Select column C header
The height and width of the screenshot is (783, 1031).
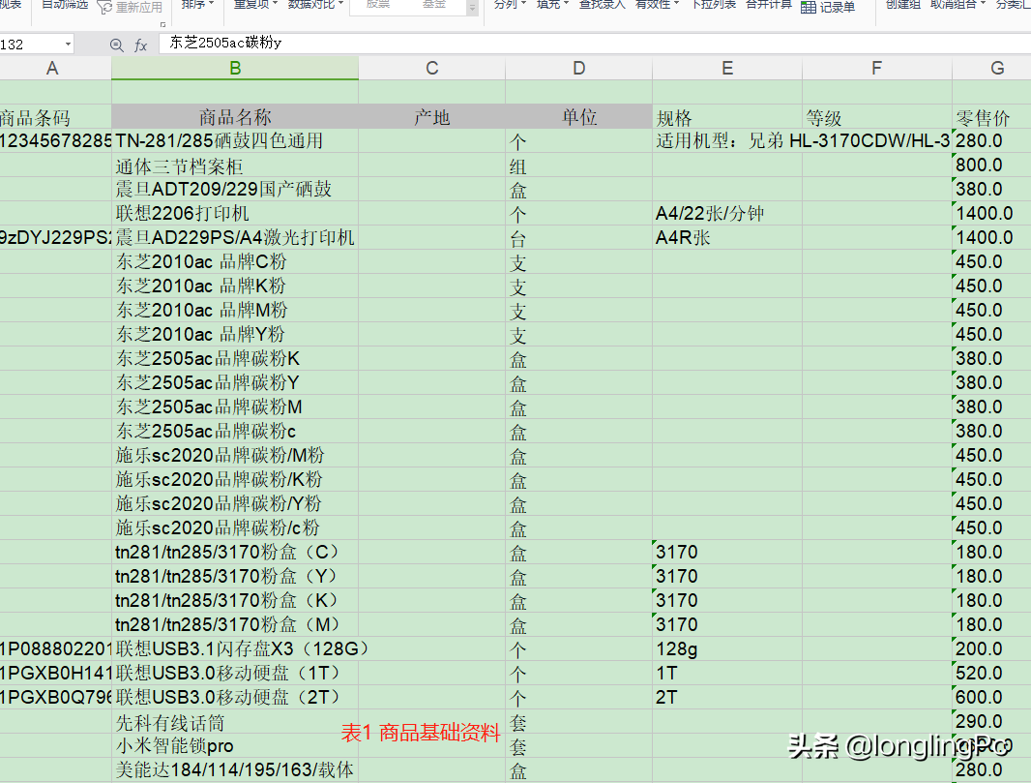point(432,69)
